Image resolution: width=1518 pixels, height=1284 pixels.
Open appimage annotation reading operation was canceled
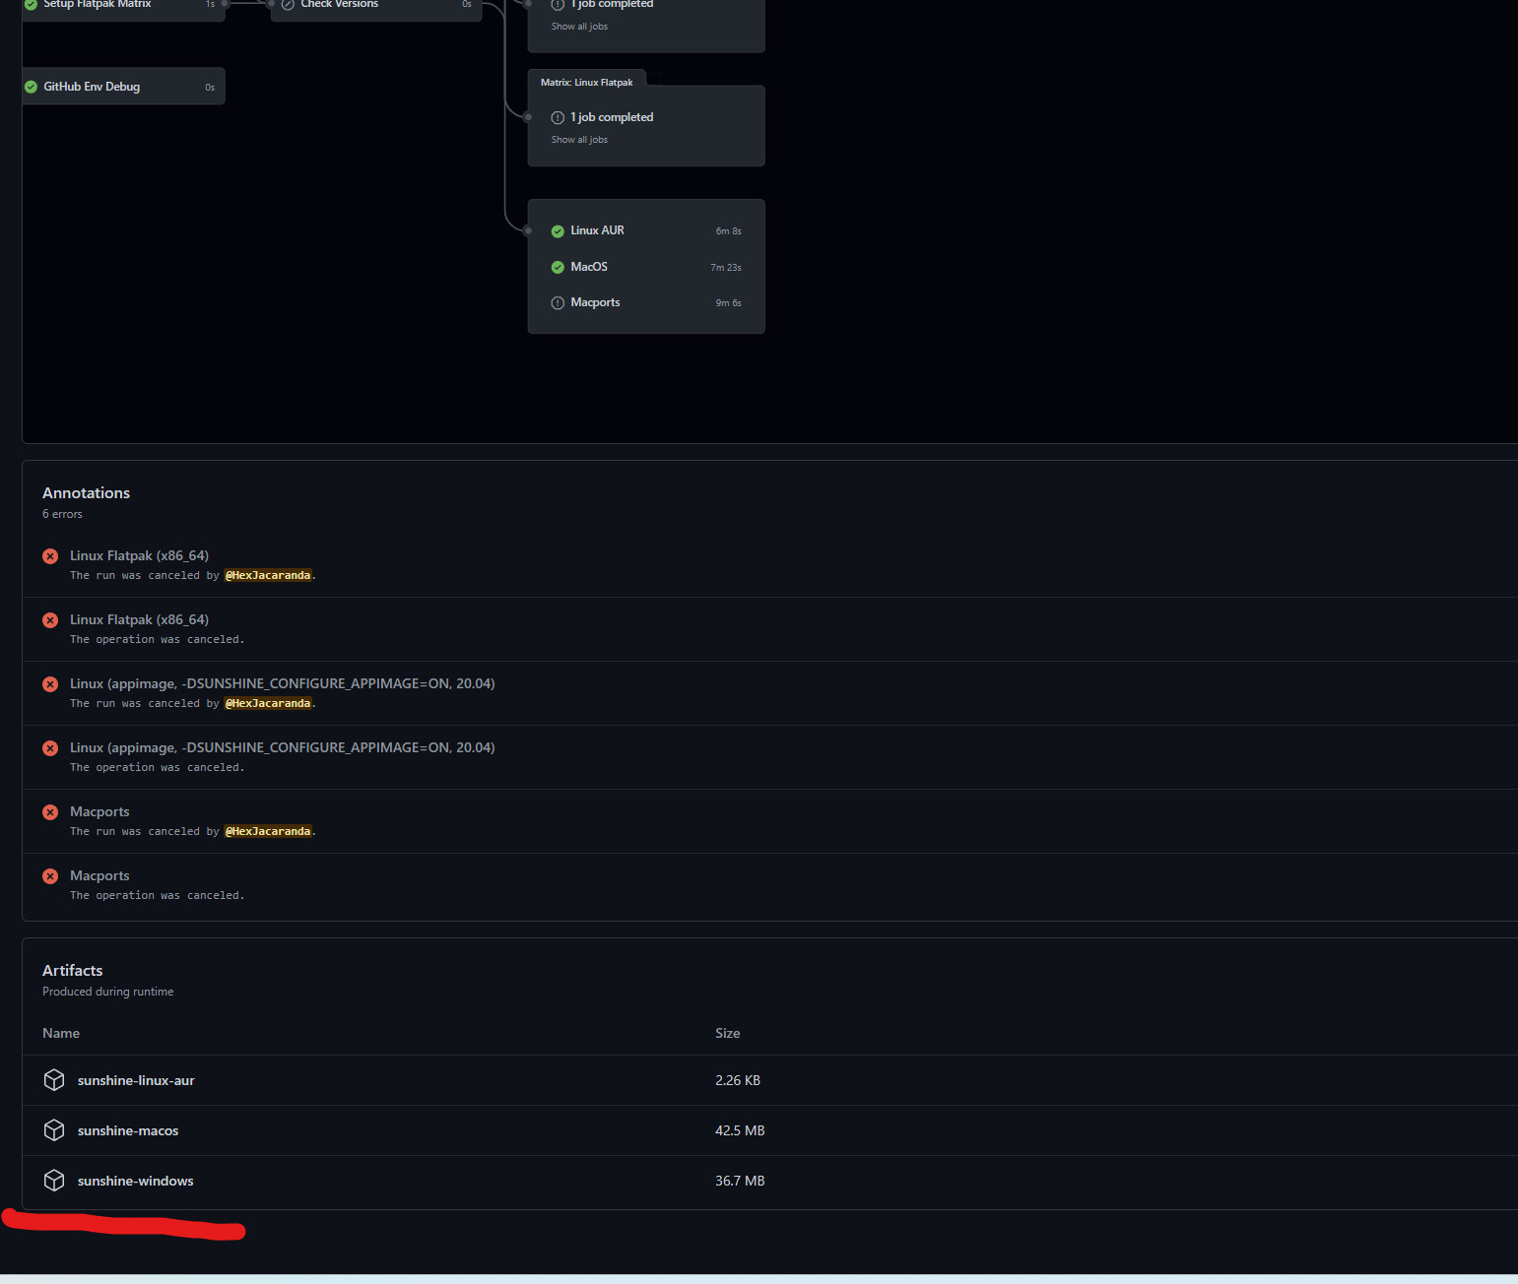[x=282, y=747]
